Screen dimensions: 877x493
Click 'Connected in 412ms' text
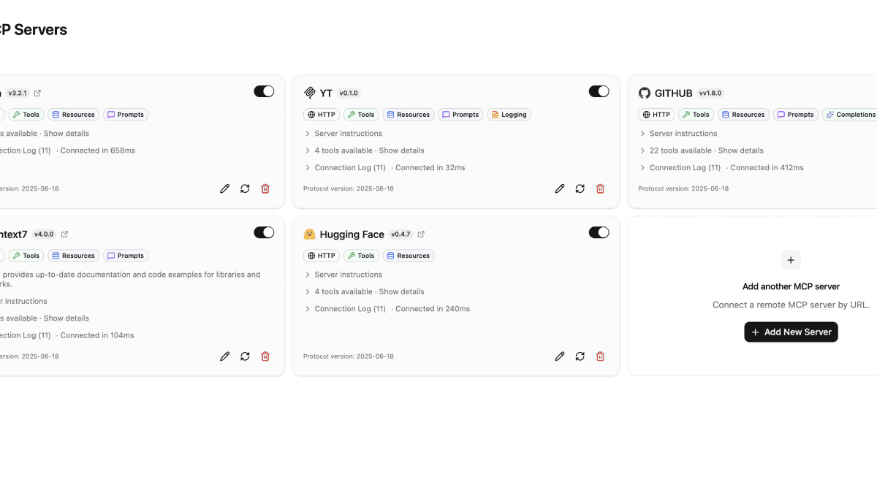pyautogui.click(x=767, y=167)
